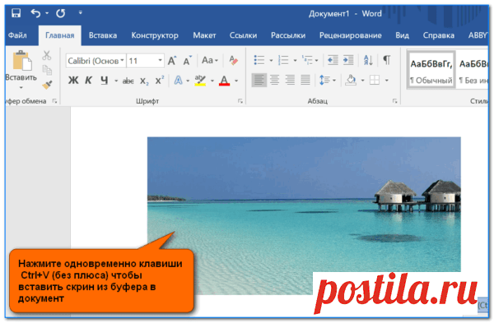The image size is (494, 323).
Task: Toggle Italic with the К button
Action: [x=89, y=81]
